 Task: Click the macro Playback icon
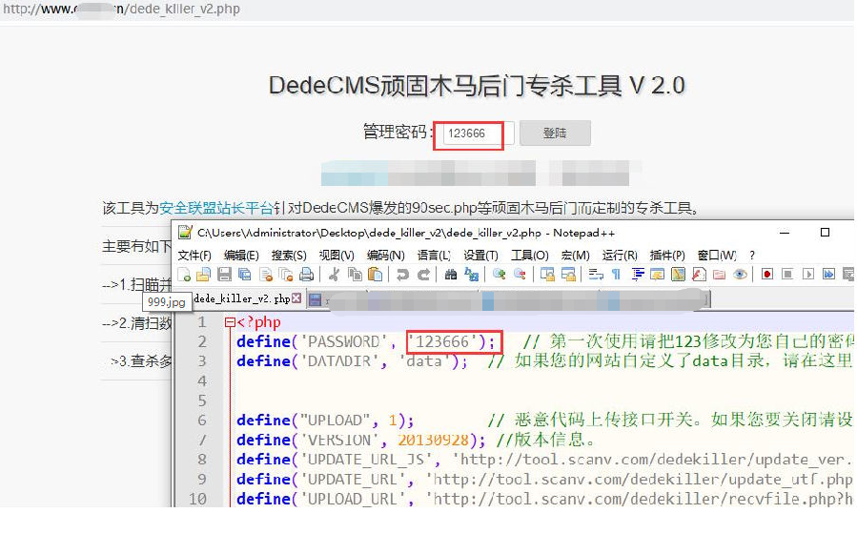[808, 275]
